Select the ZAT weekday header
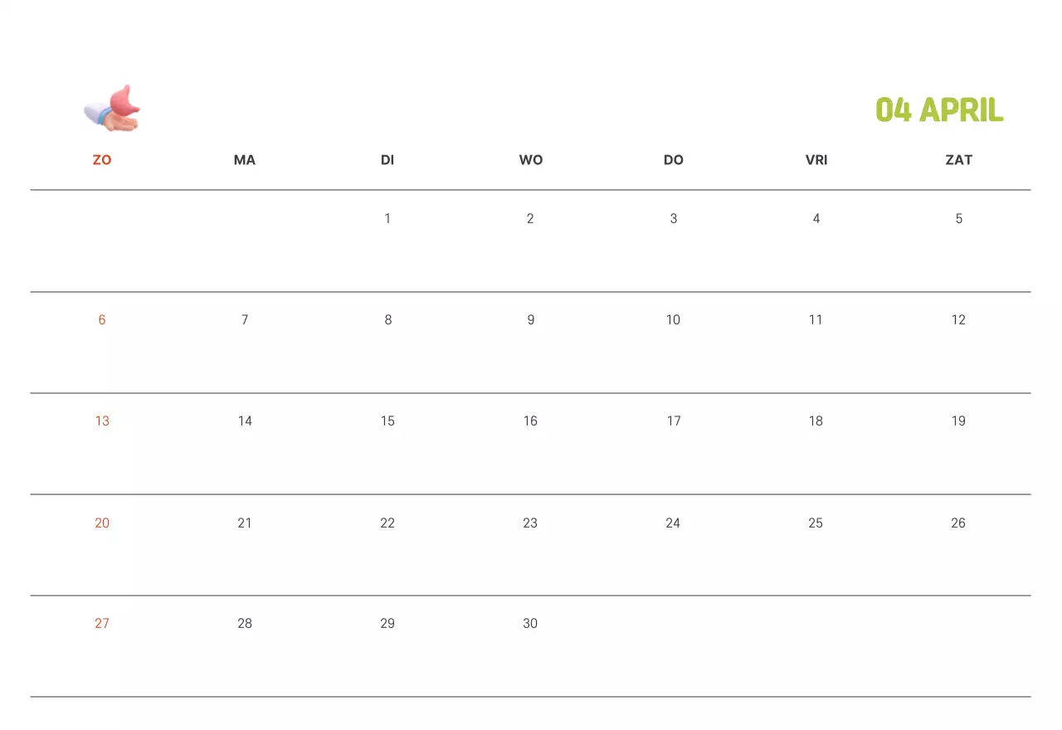1062x730 pixels. tap(959, 160)
